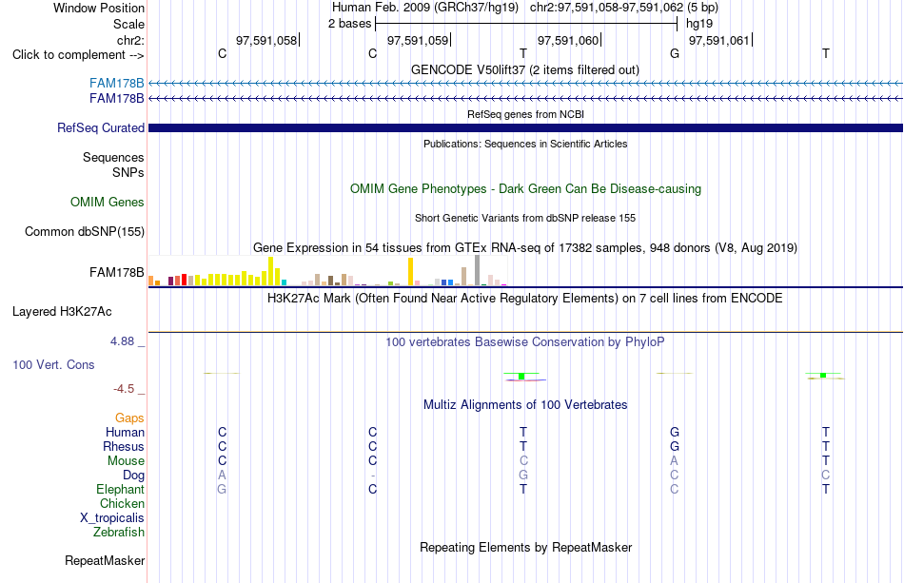904x583 pixels.
Task: Click the SNPs track label
Action: tap(128, 172)
